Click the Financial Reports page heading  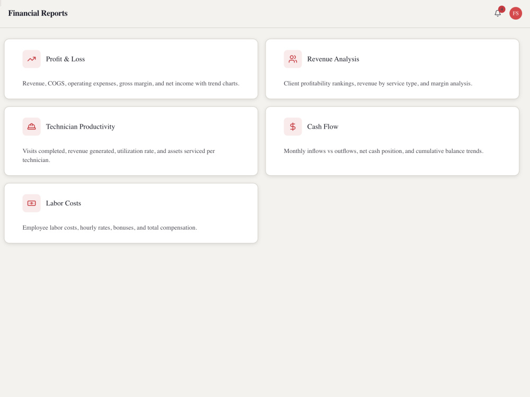pyautogui.click(x=38, y=13)
